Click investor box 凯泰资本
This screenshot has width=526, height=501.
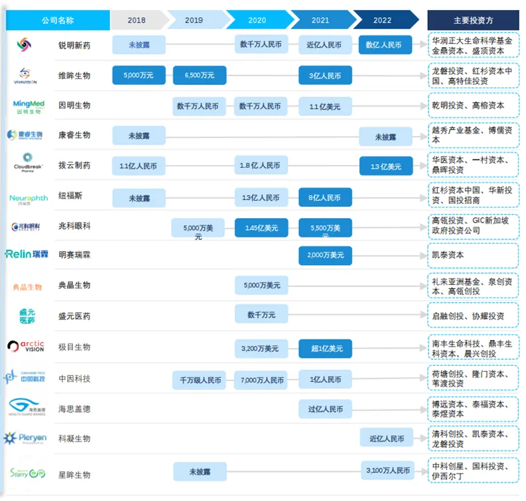(x=474, y=255)
